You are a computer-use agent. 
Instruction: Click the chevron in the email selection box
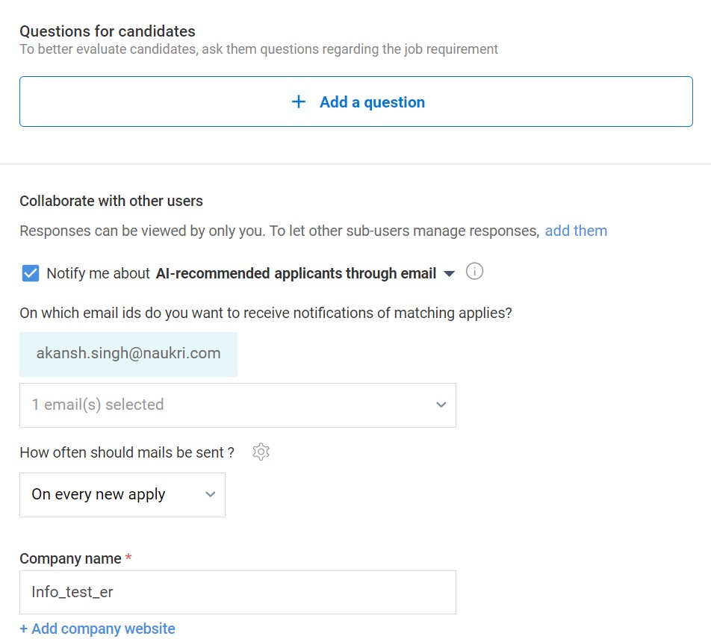441,405
